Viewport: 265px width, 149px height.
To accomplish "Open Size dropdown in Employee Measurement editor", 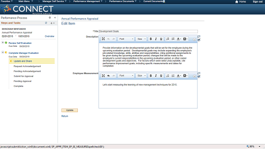I will (x=141, y=75).
